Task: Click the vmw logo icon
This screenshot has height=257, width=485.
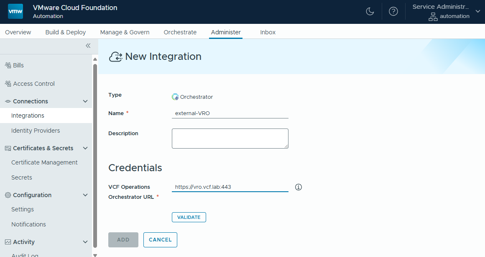Action: [15, 11]
